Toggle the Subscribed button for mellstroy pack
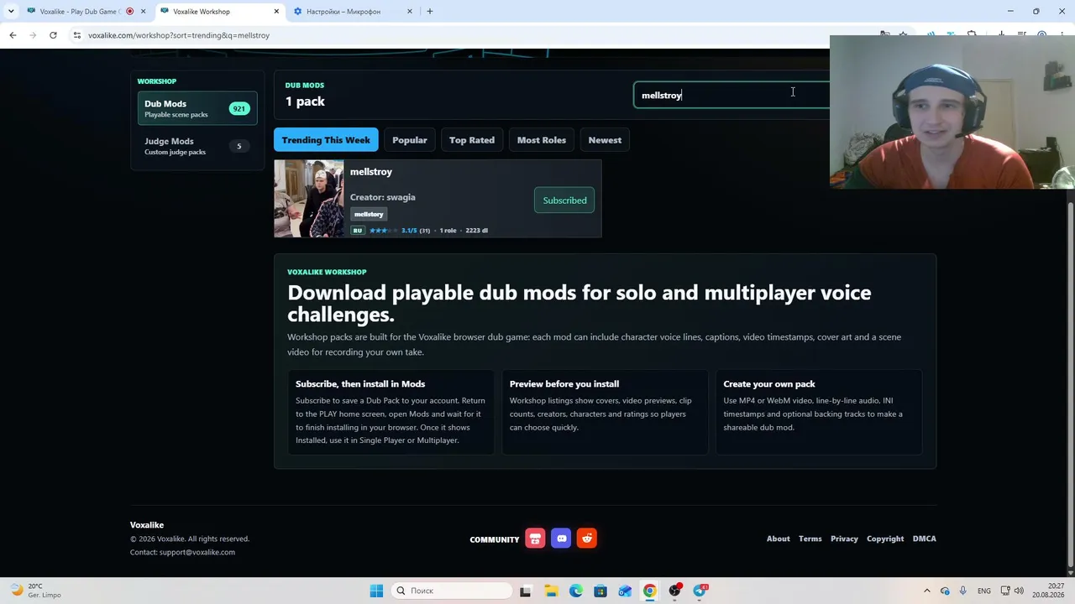Image resolution: width=1075 pixels, height=604 pixels. (564, 200)
